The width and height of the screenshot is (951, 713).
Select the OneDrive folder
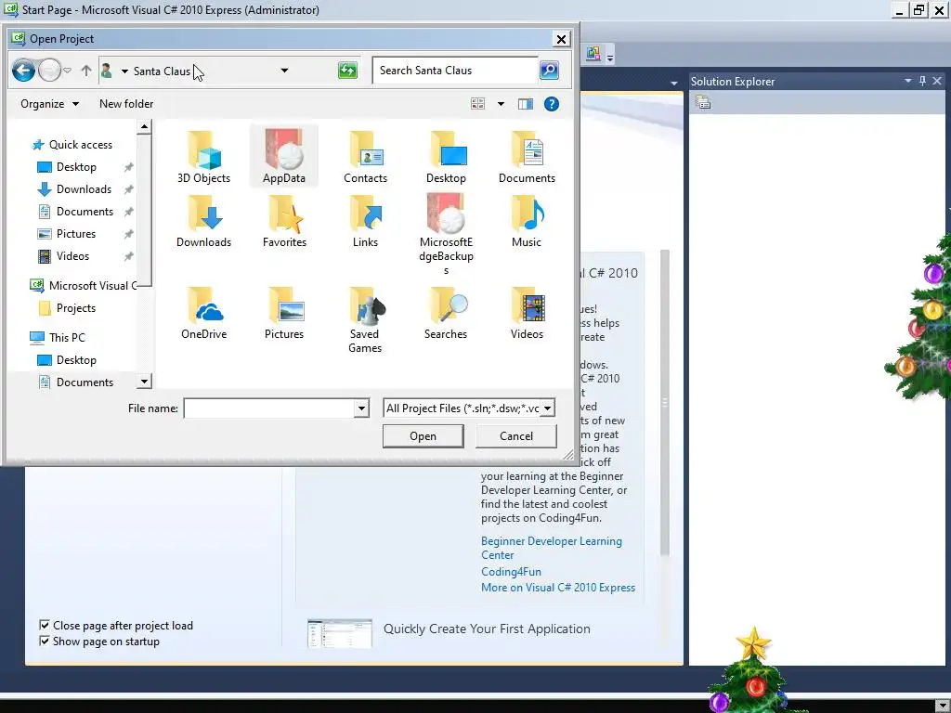pyautogui.click(x=203, y=313)
